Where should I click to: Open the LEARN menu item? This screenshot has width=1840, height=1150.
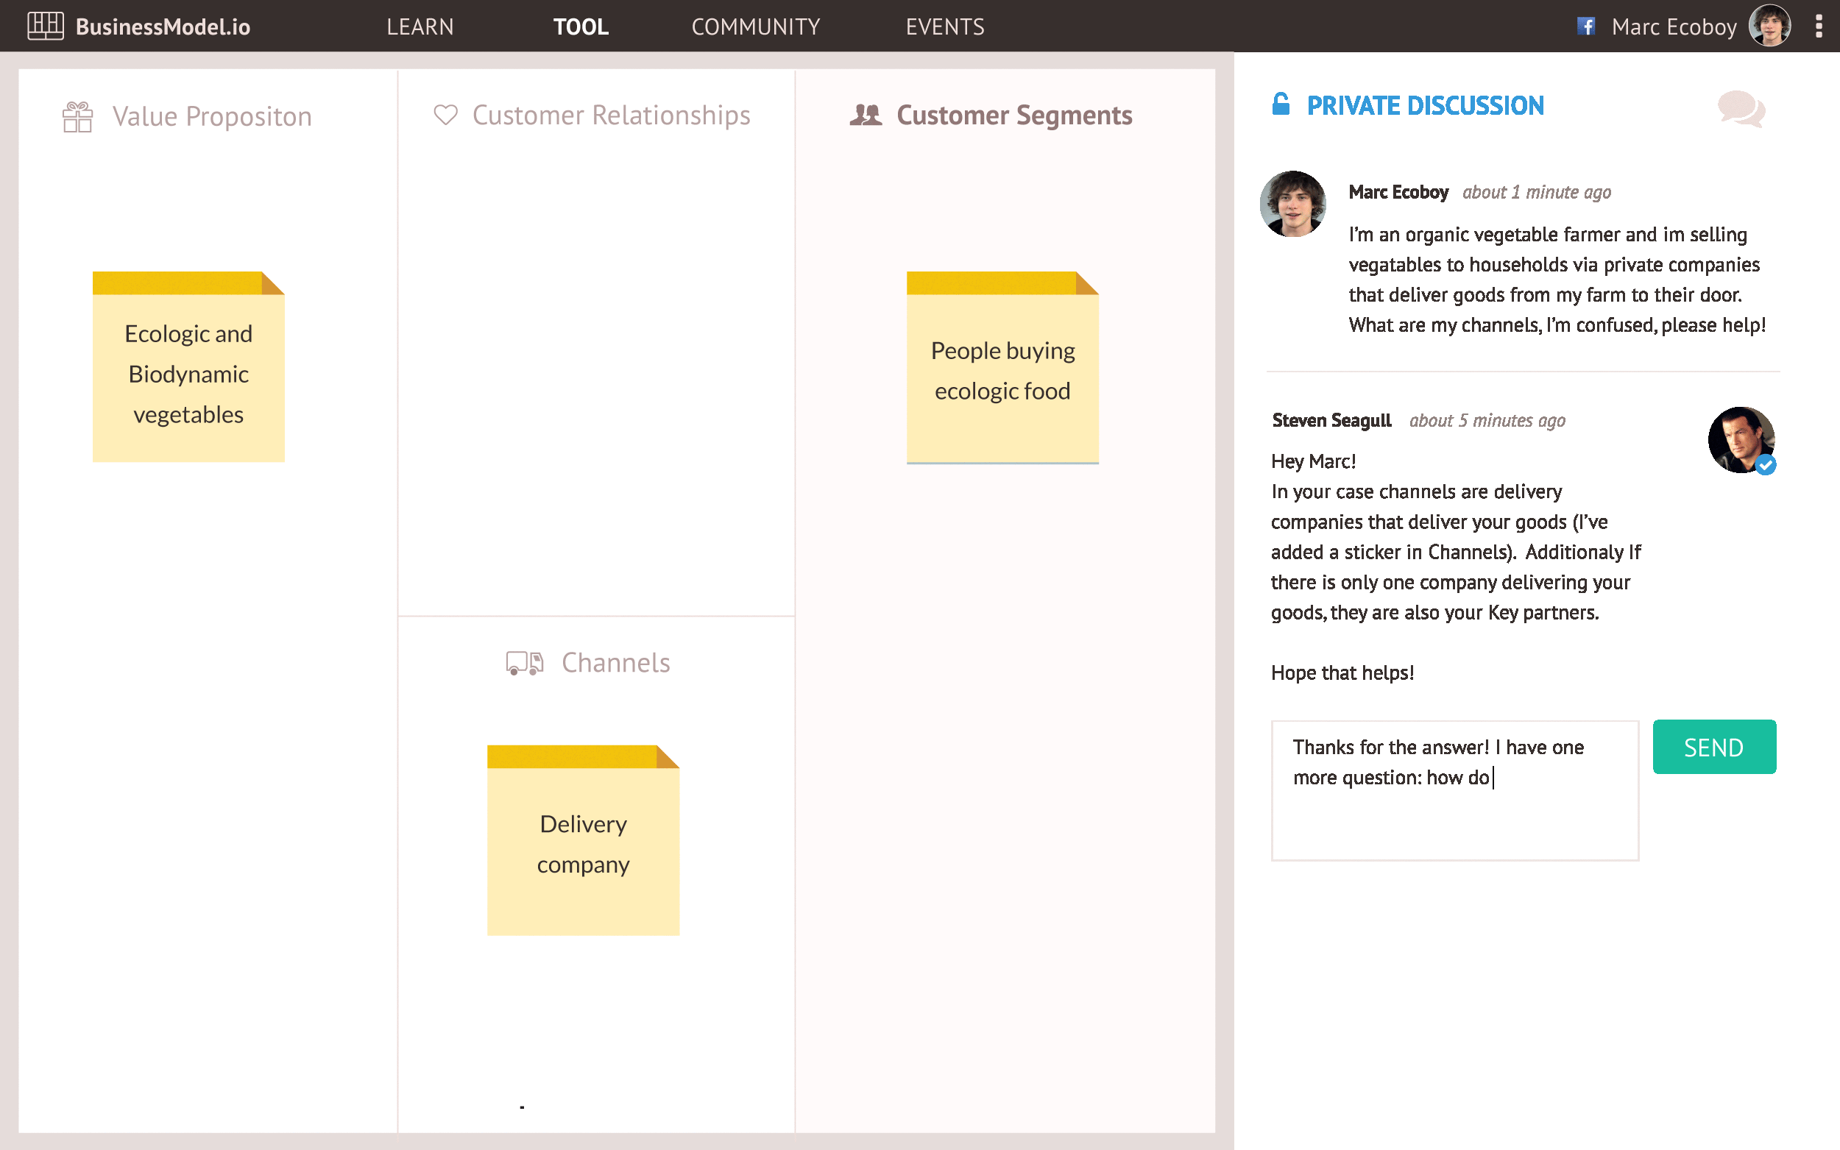(x=420, y=26)
